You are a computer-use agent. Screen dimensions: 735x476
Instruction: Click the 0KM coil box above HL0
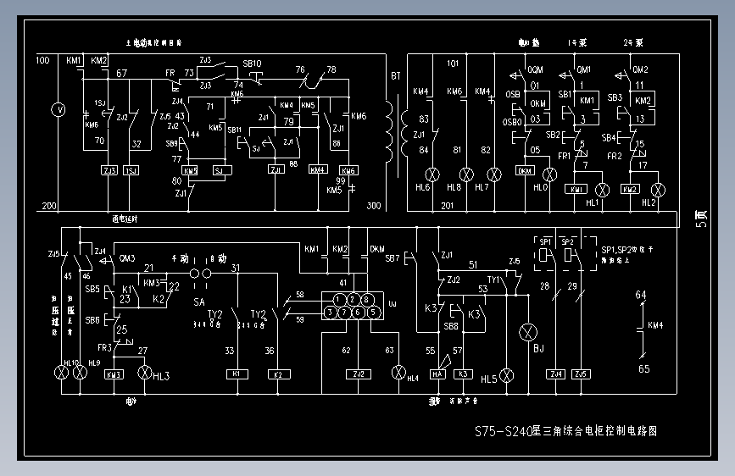click(x=525, y=170)
